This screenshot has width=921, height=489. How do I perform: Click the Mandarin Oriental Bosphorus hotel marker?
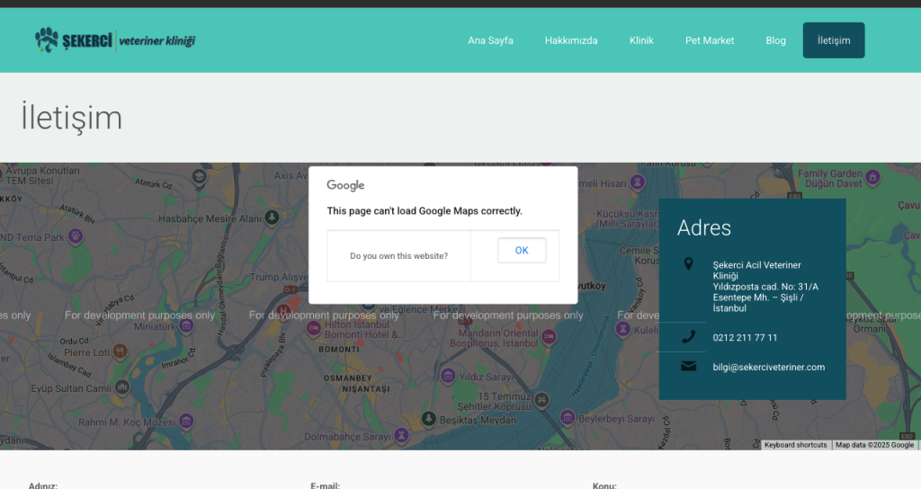549,336
